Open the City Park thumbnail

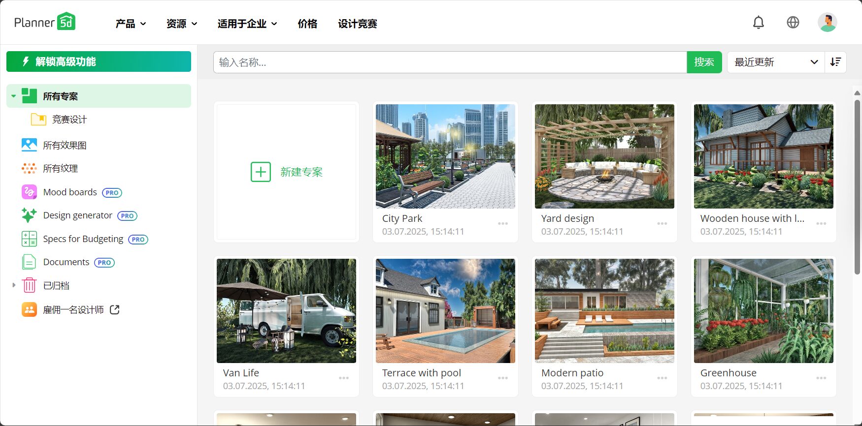[x=445, y=156]
